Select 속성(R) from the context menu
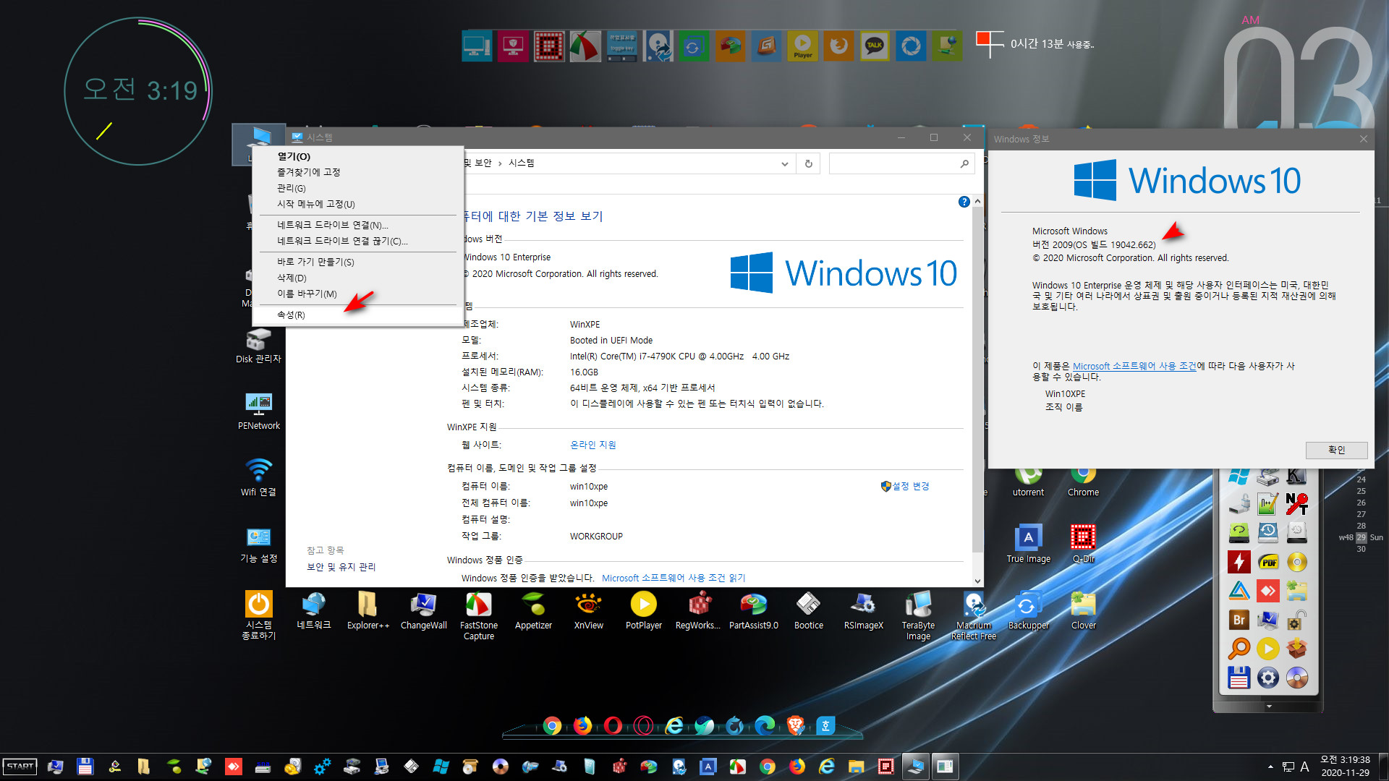1389x781 pixels. click(x=357, y=315)
